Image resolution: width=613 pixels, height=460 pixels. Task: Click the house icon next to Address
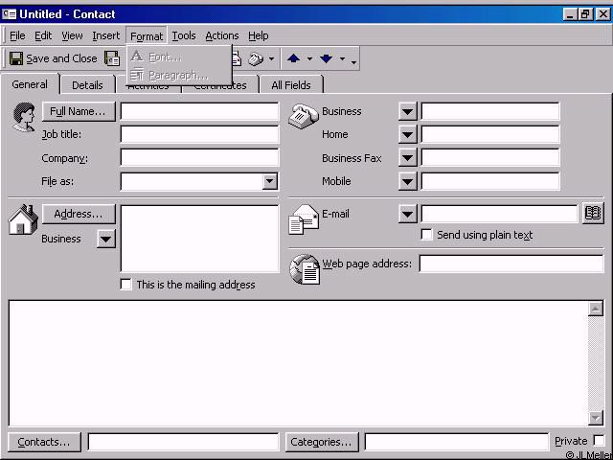click(23, 219)
